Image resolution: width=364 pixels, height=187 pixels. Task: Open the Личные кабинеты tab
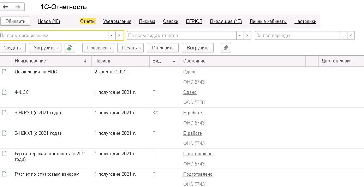268,21
